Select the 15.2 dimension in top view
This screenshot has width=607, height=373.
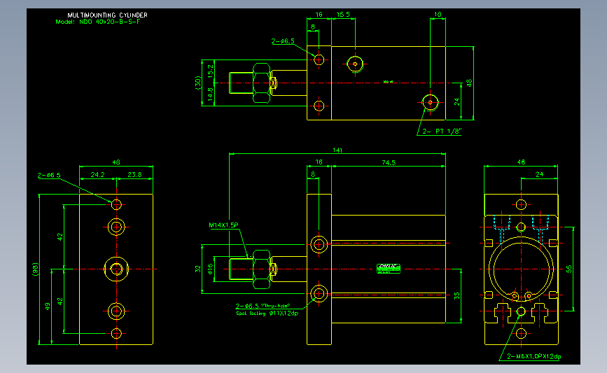click(210, 71)
